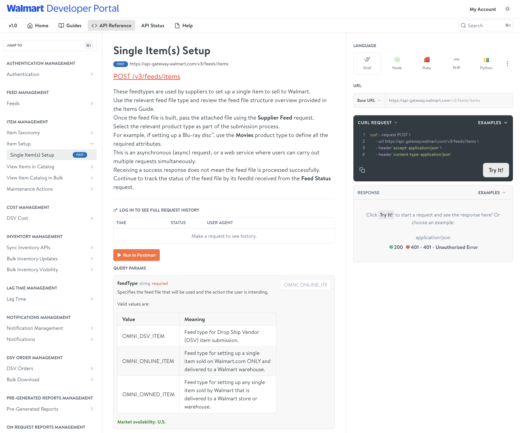
Task: Open more languages via three-dot icon
Action: [507, 63]
